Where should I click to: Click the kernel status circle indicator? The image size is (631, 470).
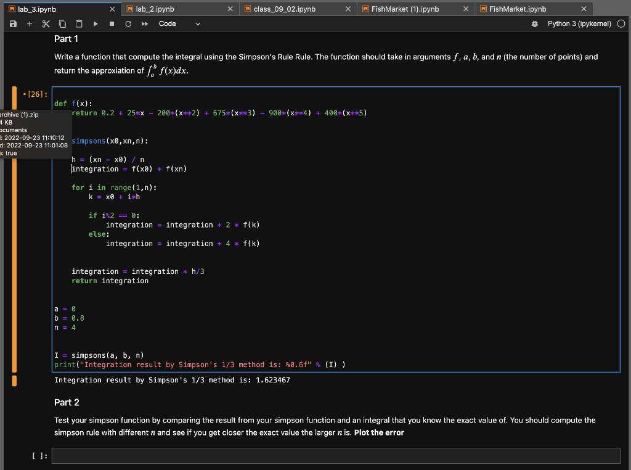coord(621,24)
